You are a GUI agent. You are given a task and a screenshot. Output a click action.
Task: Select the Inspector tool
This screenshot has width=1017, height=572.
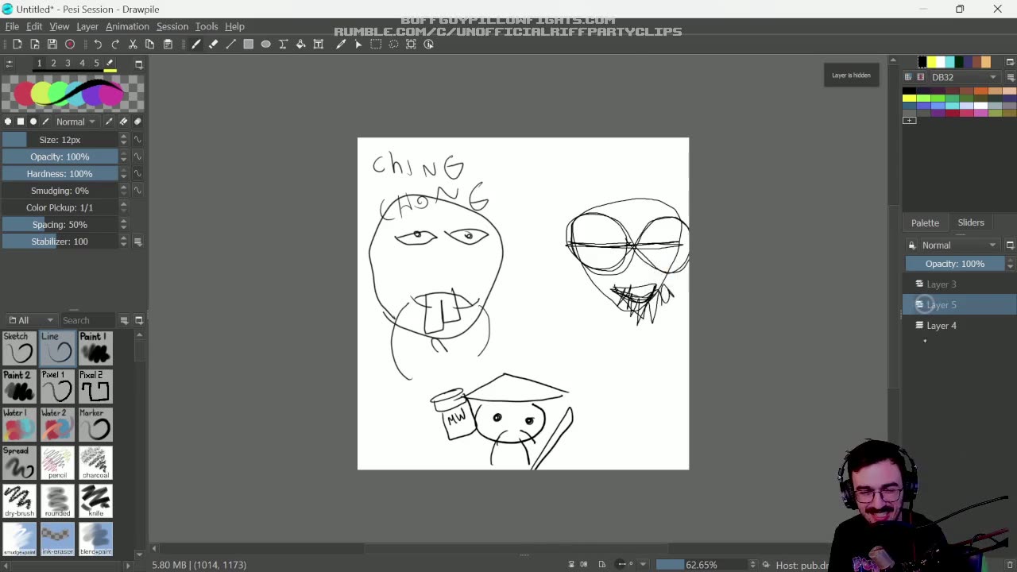click(x=428, y=44)
